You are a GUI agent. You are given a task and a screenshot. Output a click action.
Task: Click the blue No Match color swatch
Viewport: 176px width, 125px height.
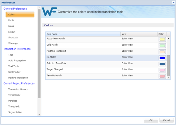tap(162, 58)
